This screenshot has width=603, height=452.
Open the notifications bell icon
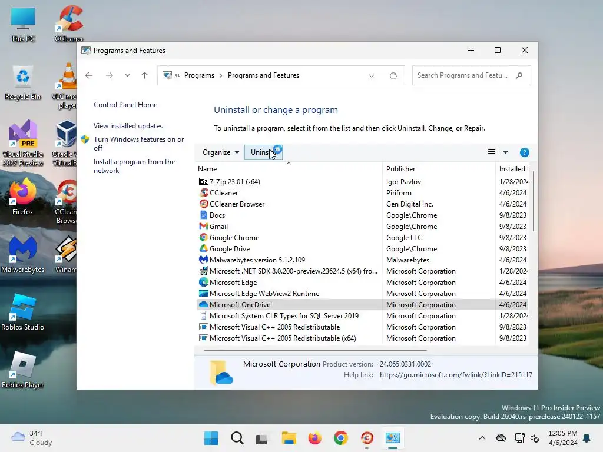[x=587, y=438]
